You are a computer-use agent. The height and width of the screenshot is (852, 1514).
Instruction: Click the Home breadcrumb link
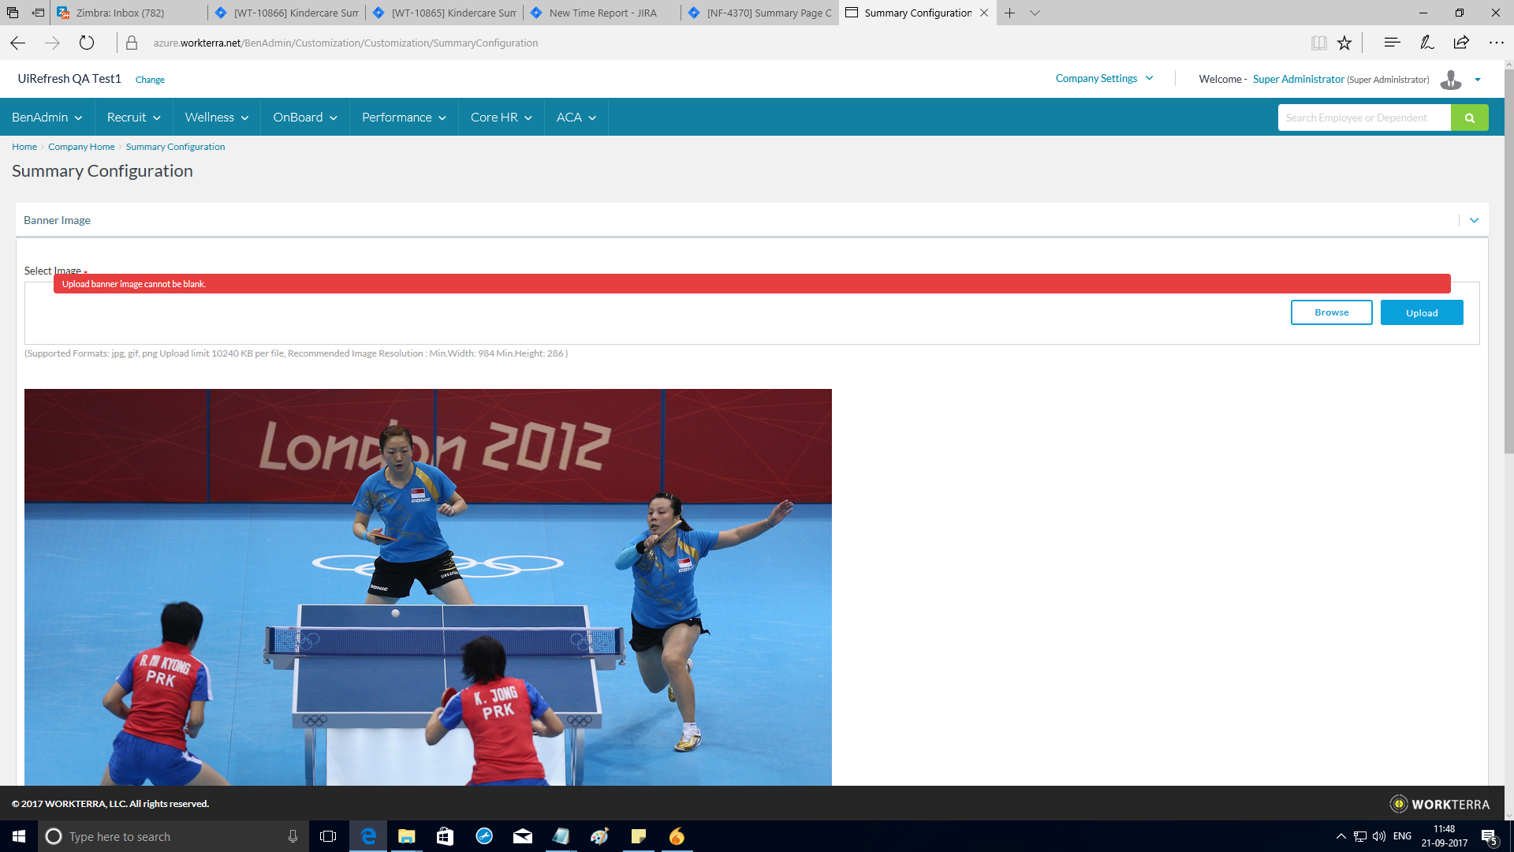coord(24,147)
